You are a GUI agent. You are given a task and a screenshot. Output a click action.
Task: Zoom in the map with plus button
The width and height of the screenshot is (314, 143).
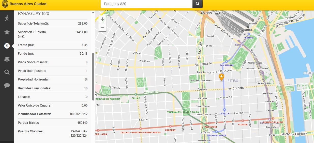coord(102,19)
